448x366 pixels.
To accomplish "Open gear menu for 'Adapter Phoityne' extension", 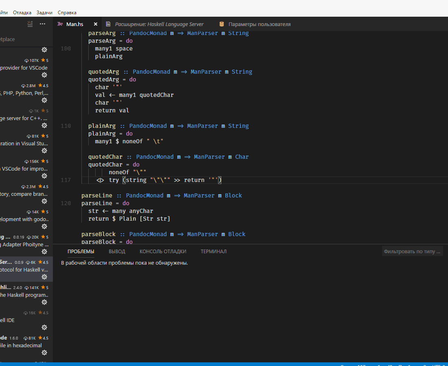I will click(x=44, y=252).
